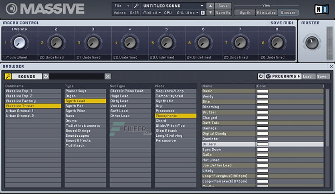335x194 pixels.
Task: Select the Drillers preset
Action: pyautogui.click(x=262, y=144)
